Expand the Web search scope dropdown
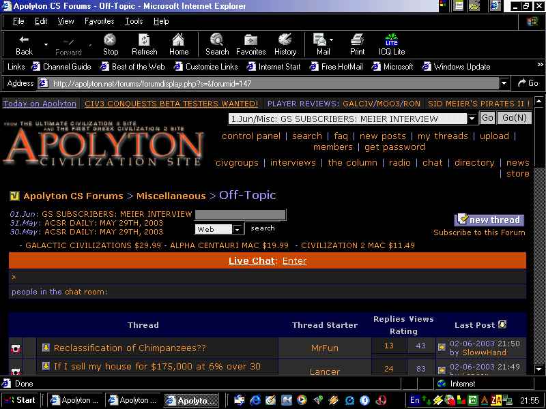This screenshot has width=546, height=409. pos(237,229)
